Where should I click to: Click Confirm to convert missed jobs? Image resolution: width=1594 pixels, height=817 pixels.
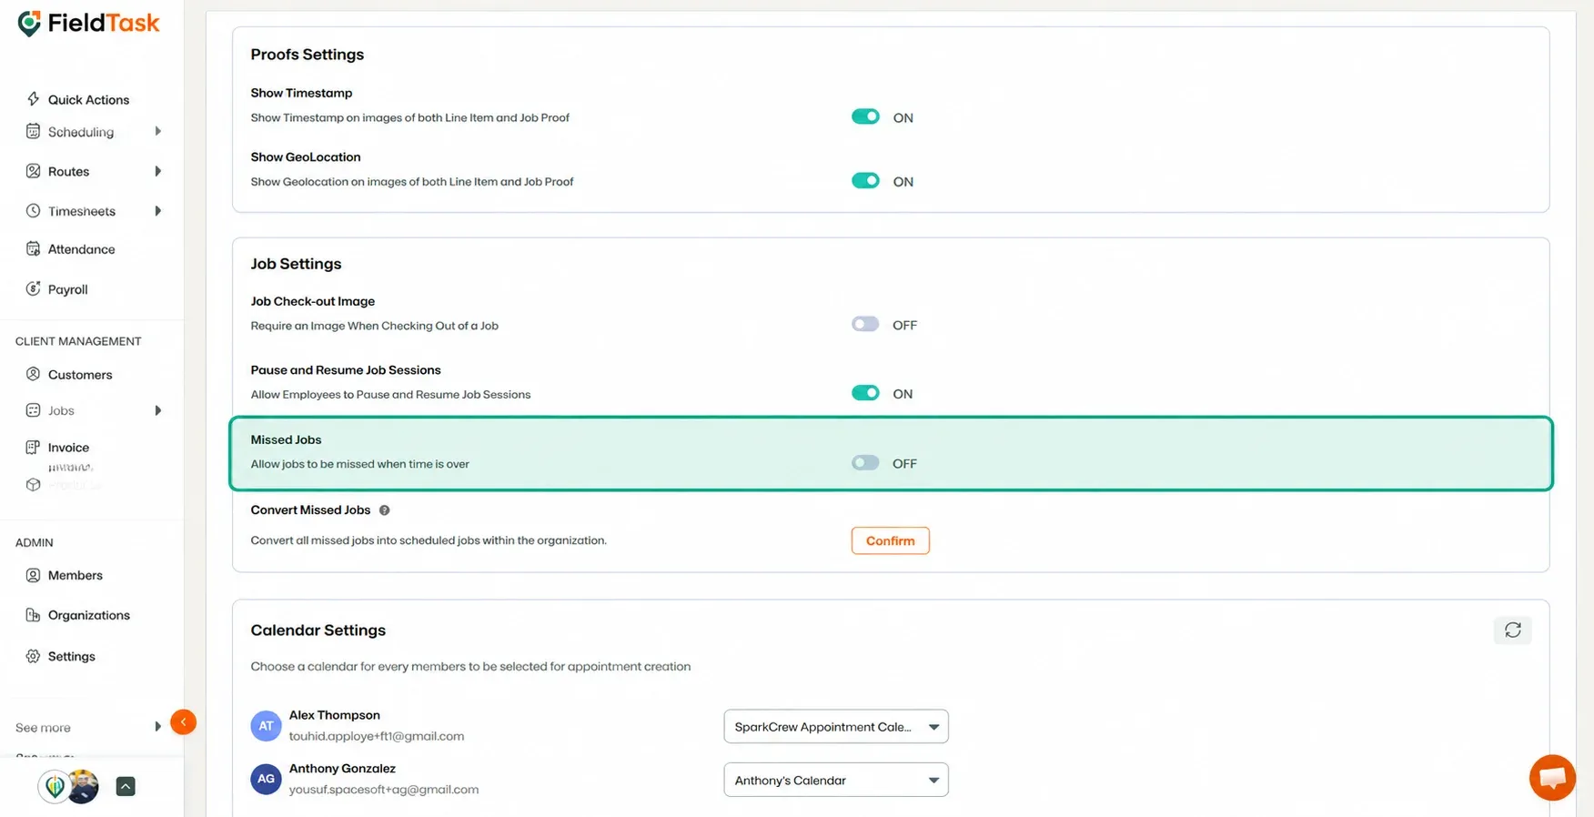tap(890, 540)
